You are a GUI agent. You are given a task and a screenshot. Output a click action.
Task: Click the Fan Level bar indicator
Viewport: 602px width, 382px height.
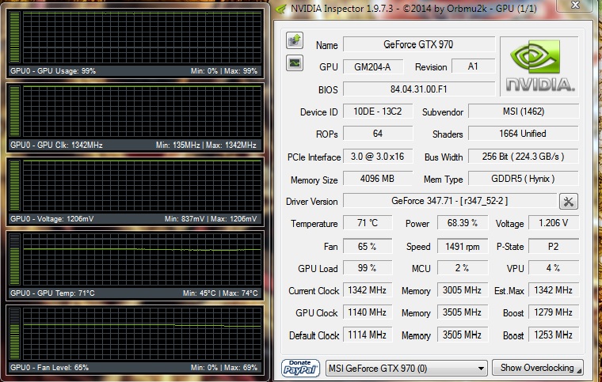[14, 334]
